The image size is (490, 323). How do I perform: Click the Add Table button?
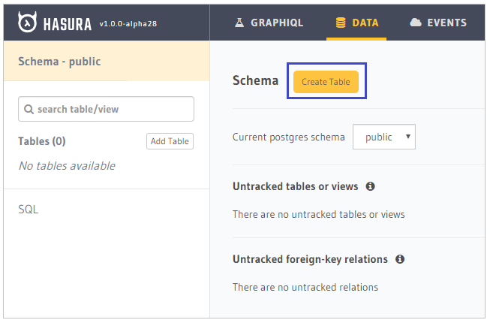pyautogui.click(x=170, y=141)
